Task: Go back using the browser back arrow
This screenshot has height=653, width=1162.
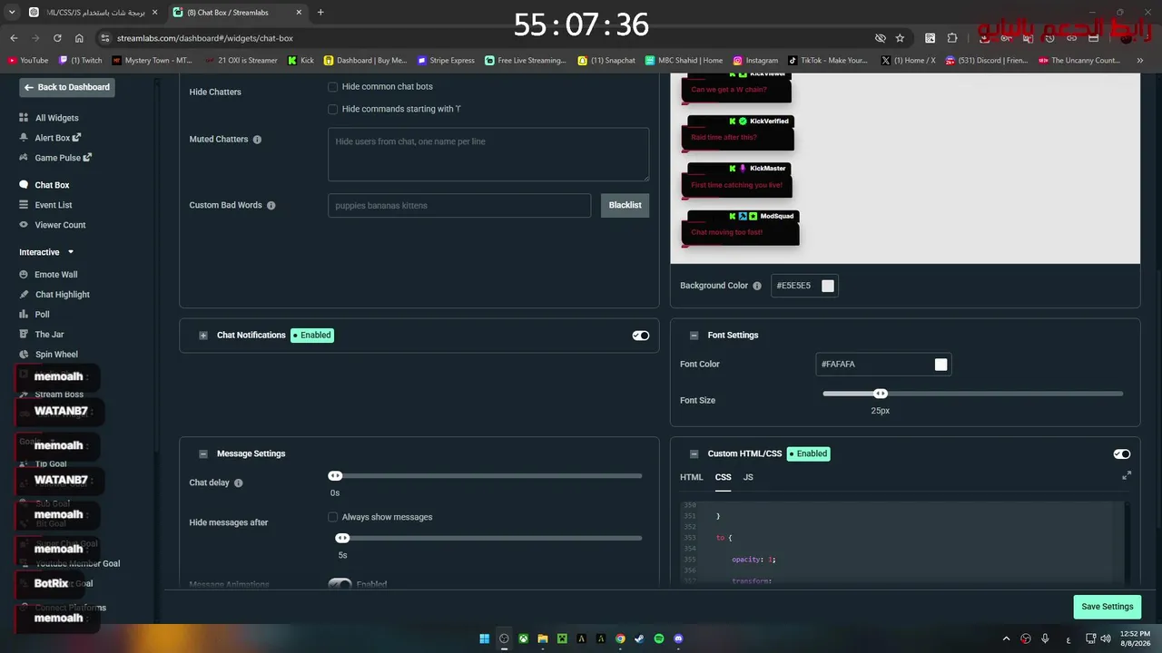Action: coord(14,38)
